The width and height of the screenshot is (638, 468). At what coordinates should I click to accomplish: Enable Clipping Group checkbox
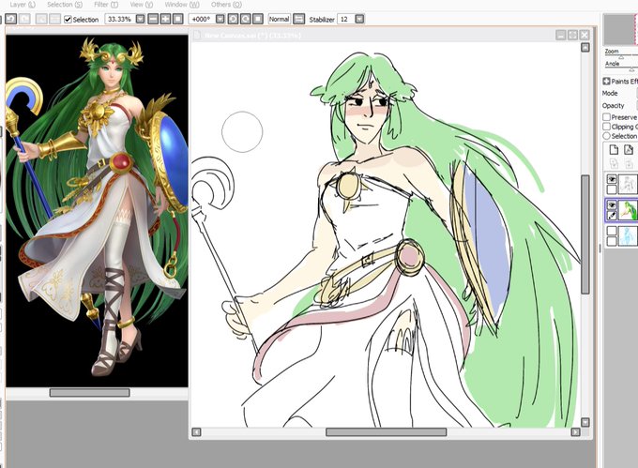click(606, 127)
